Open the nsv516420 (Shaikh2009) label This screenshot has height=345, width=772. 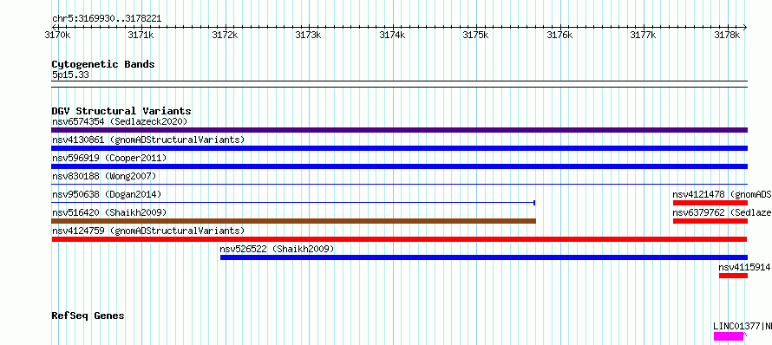(x=109, y=212)
